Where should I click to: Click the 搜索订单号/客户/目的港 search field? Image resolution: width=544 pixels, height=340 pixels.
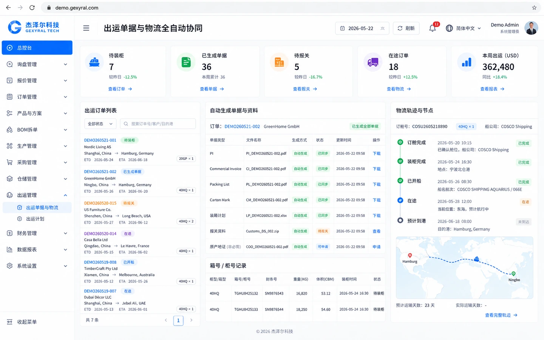tap(158, 124)
